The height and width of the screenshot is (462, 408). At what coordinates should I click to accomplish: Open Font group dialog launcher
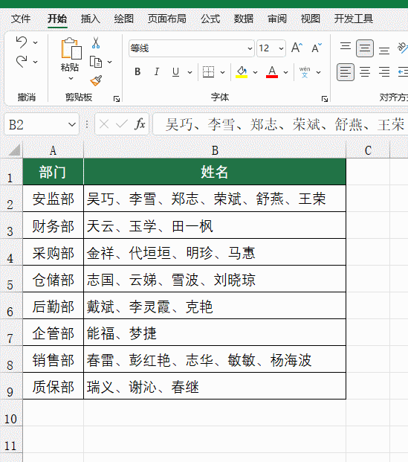[x=325, y=99]
